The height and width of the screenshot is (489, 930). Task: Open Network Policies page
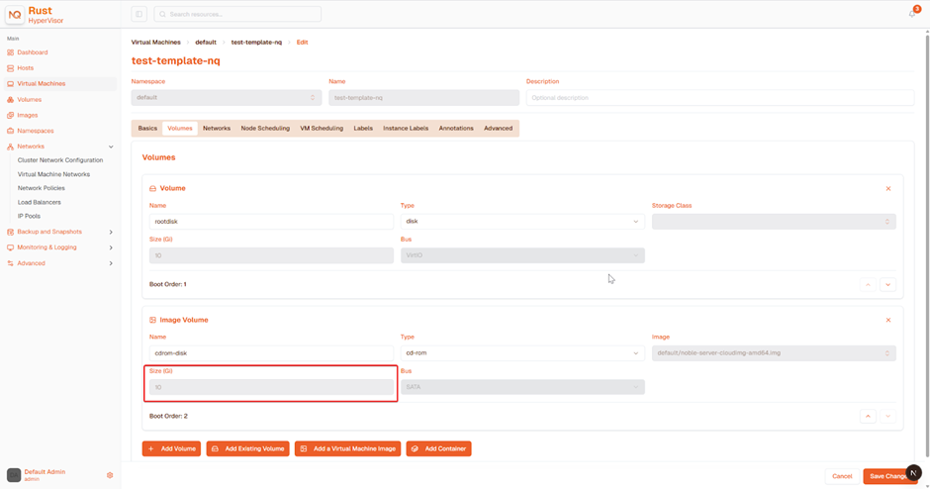click(42, 188)
